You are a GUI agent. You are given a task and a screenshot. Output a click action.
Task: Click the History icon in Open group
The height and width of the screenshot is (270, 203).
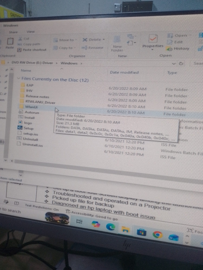coord(169,49)
